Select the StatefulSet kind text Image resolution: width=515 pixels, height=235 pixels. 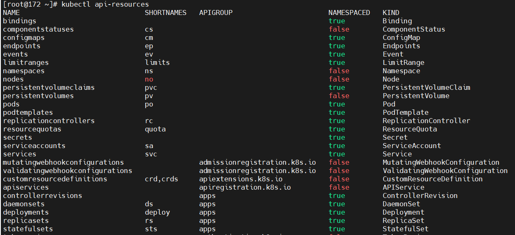point(405,229)
